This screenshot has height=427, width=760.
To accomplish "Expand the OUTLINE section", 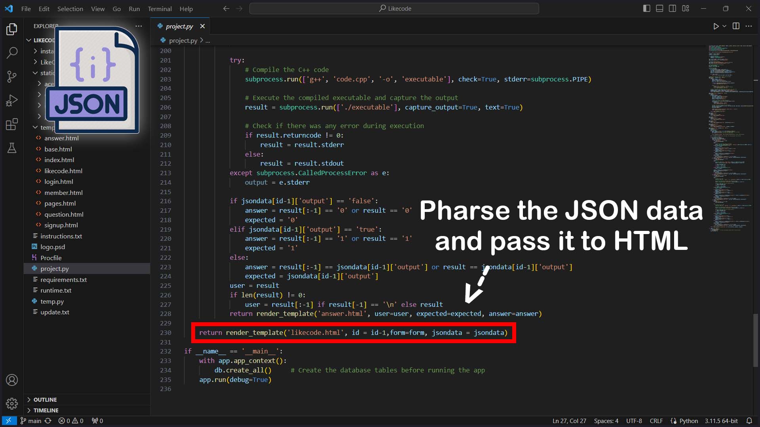I will coord(87,400).
